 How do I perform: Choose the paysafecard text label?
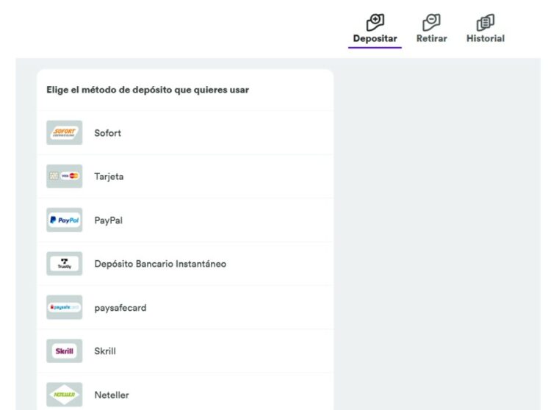[120, 308]
